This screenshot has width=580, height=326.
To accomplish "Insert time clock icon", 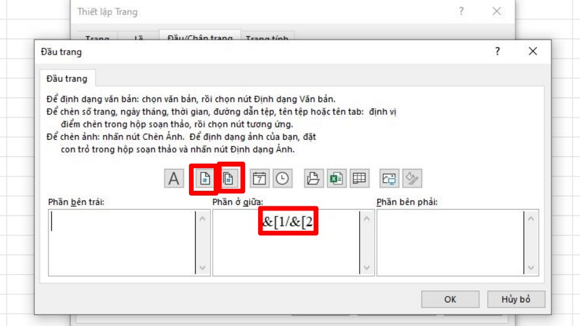I will coord(282,178).
